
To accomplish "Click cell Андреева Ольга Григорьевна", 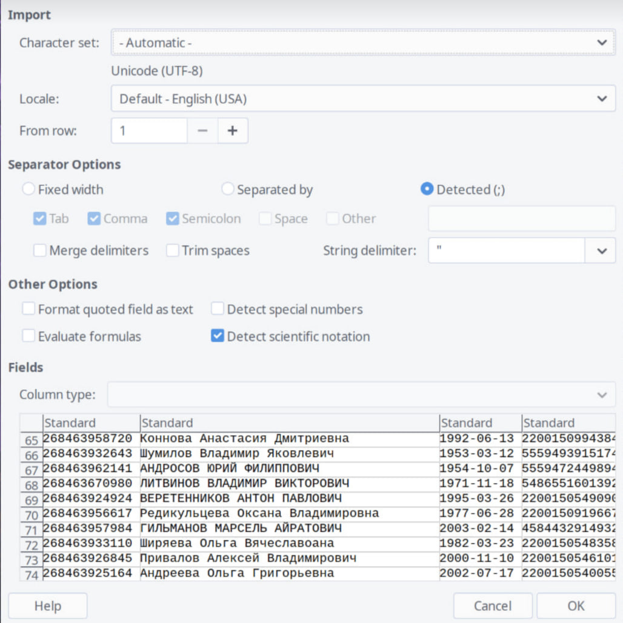I will pyautogui.click(x=290, y=573).
